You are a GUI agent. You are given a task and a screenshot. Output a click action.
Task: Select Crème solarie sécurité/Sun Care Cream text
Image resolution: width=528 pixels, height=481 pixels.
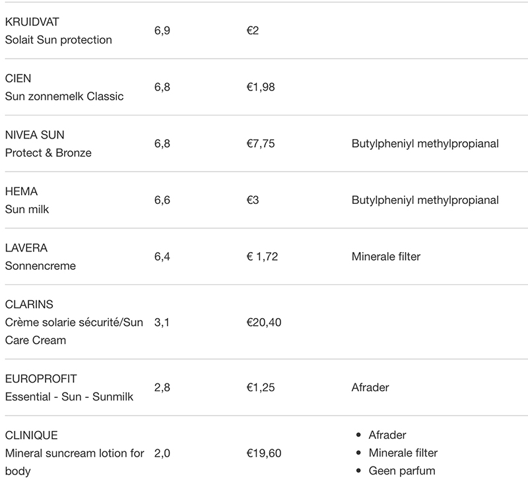click(x=74, y=331)
